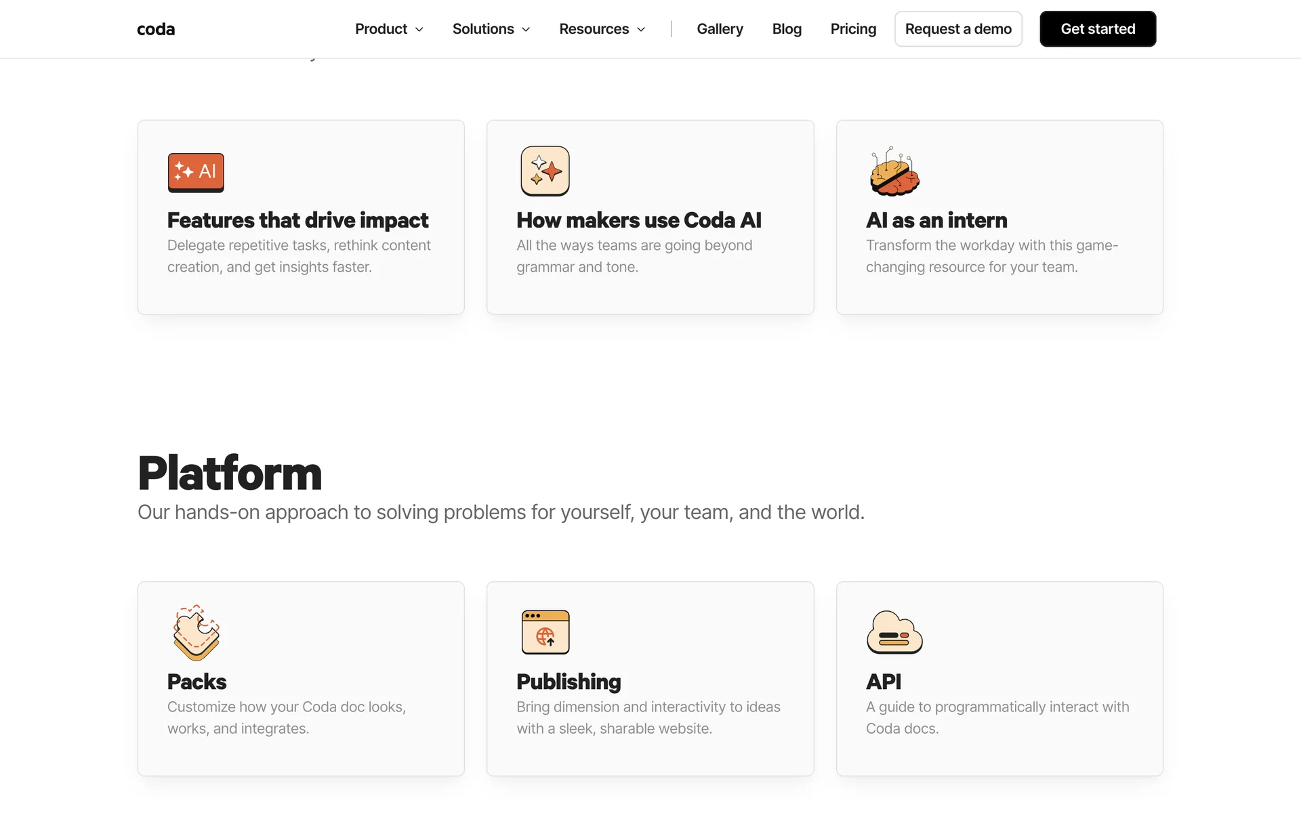
Task: Expand the Product dropdown menu
Action: [x=389, y=29]
